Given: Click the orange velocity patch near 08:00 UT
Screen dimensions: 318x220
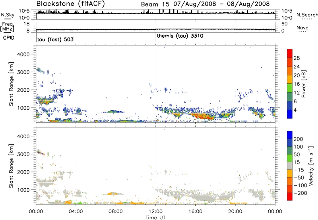Looking at the screenshot, I should 112,194.
